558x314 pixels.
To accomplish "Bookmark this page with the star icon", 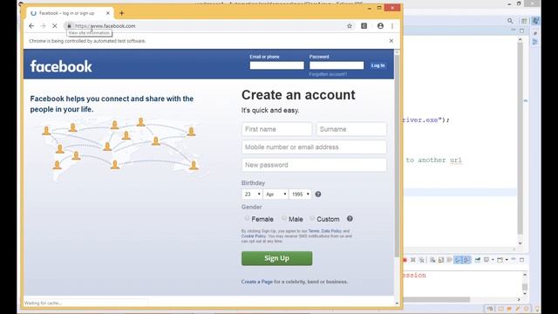I will (x=350, y=25).
